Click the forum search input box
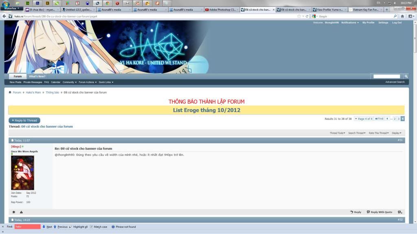Image resolution: width=417 pixels, height=234 pixels. 387,76
